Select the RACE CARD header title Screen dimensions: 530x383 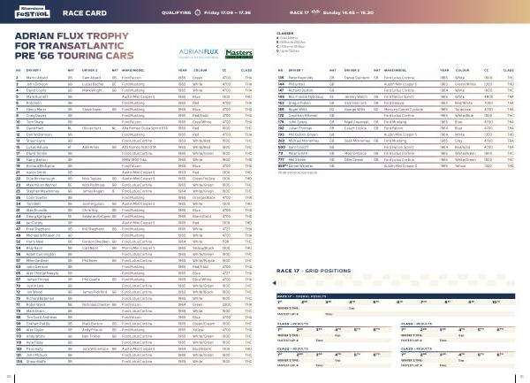(85, 13)
